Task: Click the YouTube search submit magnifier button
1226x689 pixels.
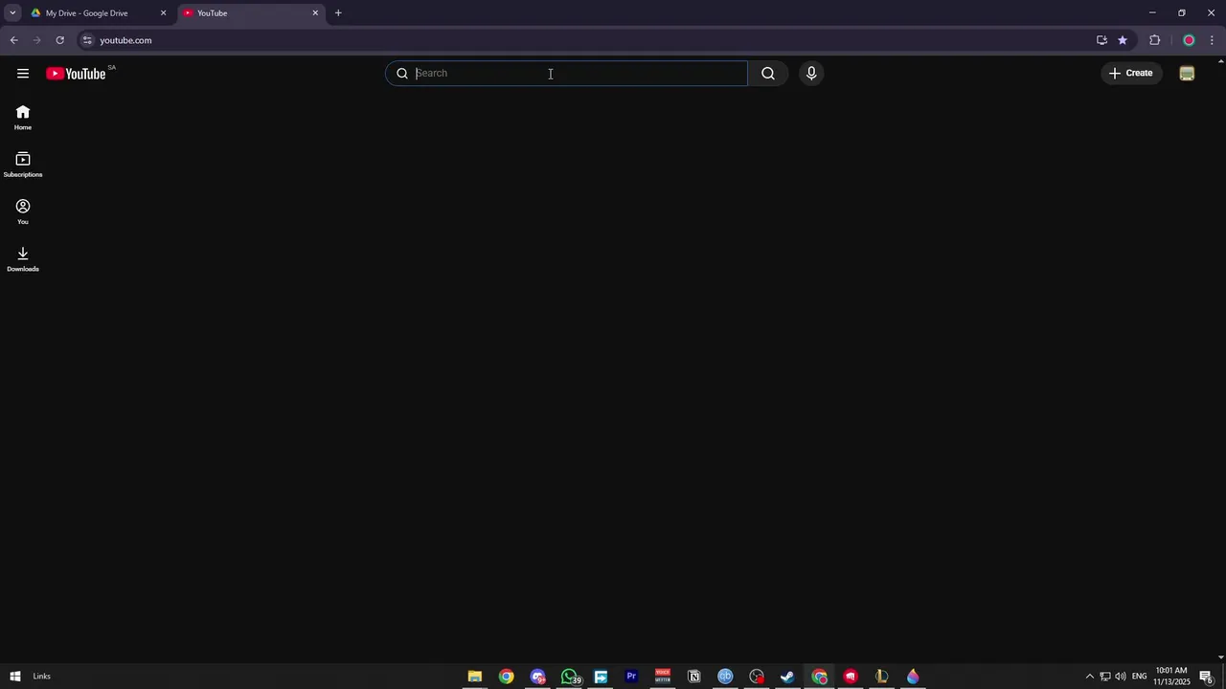Action: (x=768, y=74)
